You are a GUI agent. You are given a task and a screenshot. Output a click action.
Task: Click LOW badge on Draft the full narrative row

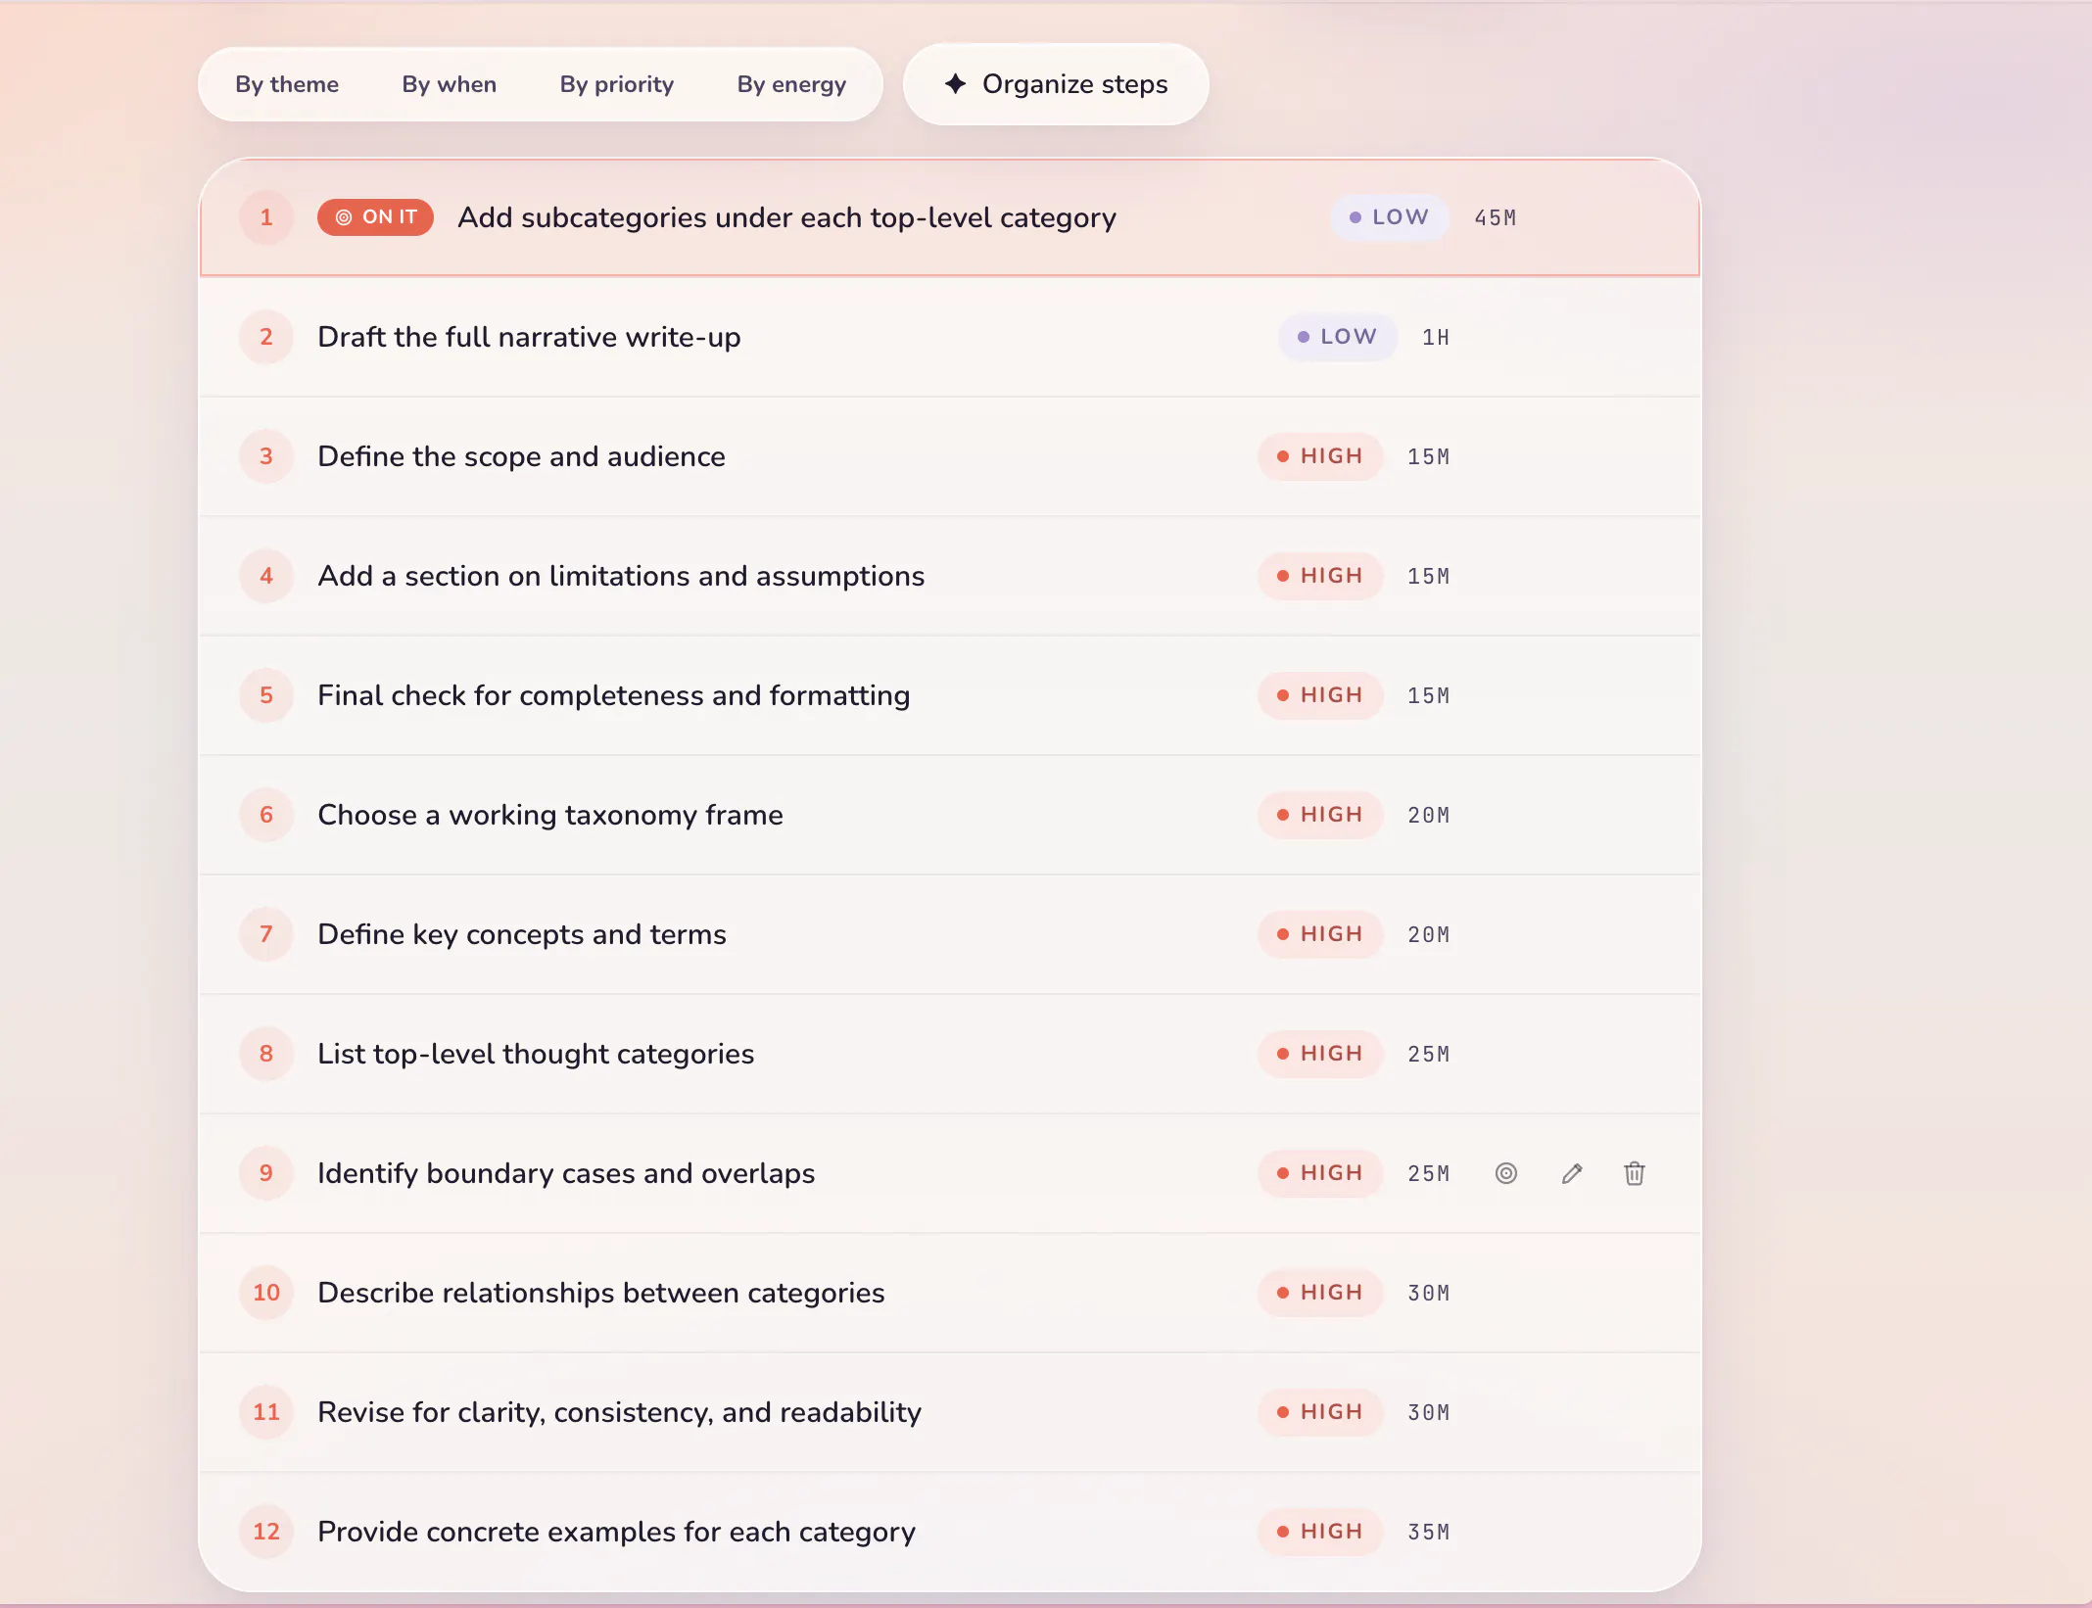[1337, 337]
